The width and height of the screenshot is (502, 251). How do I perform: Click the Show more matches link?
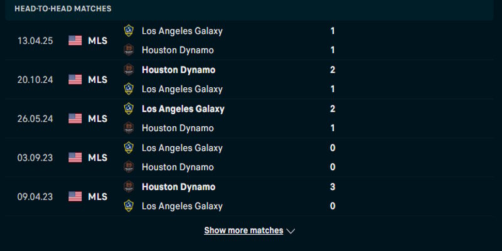click(243, 230)
